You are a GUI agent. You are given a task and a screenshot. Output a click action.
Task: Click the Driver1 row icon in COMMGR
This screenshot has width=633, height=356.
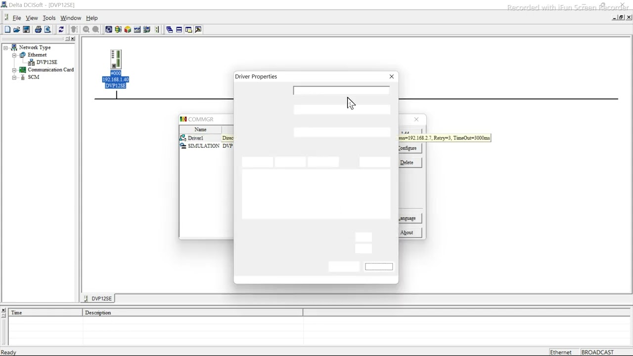183,138
